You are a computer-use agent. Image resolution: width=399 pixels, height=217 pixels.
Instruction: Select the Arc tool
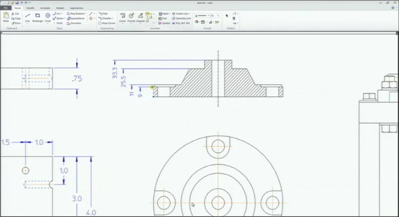[57, 13]
